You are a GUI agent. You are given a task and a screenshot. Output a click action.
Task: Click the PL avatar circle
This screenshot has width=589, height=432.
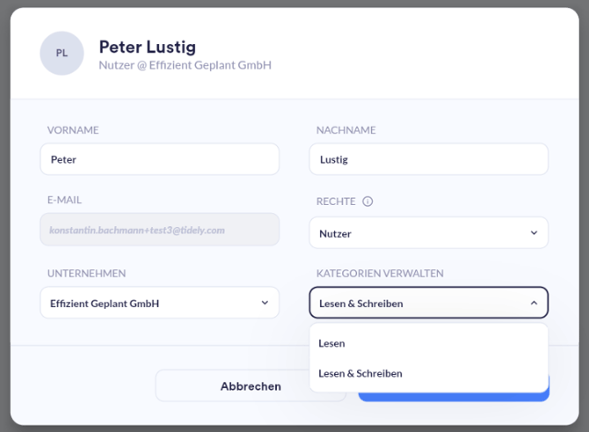[62, 53]
